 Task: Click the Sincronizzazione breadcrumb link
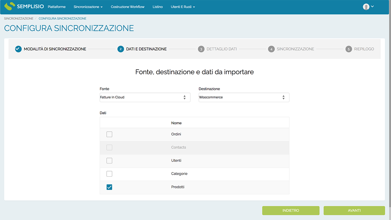click(19, 19)
